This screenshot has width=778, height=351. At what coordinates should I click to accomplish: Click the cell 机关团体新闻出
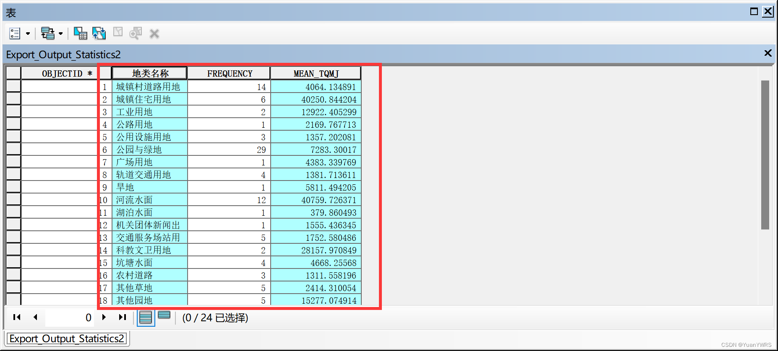click(149, 225)
